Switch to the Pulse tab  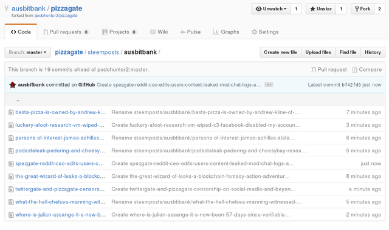click(190, 32)
